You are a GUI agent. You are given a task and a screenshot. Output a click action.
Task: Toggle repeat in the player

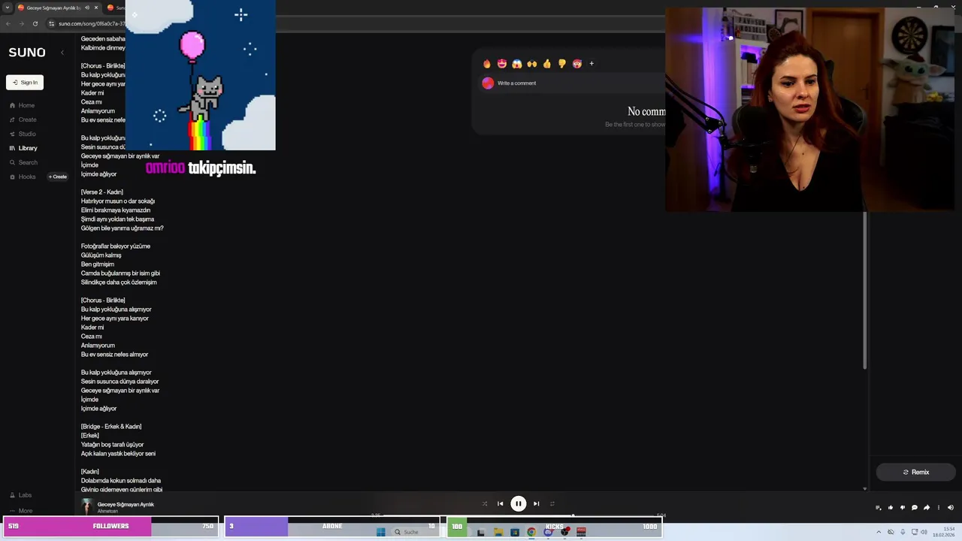click(552, 503)
